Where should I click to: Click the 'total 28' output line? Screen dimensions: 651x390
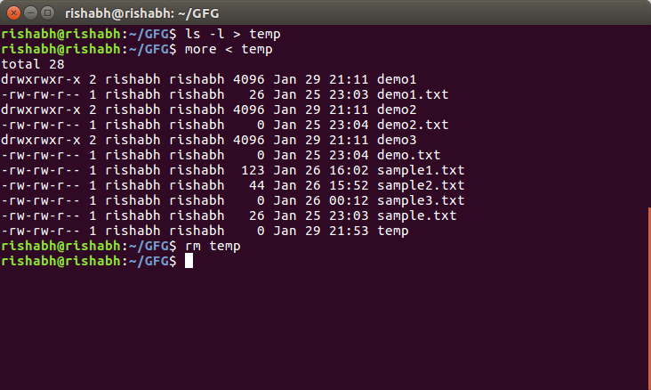click(33, 64)
